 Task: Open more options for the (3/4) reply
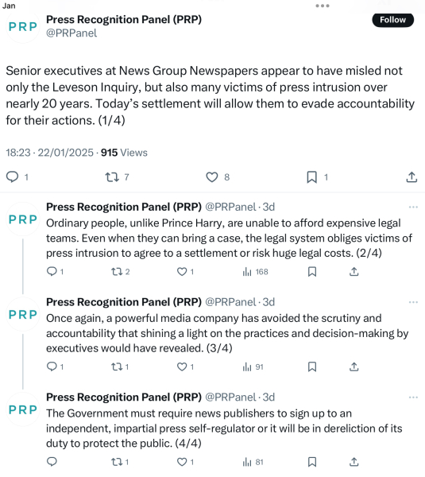pos(413,302)
